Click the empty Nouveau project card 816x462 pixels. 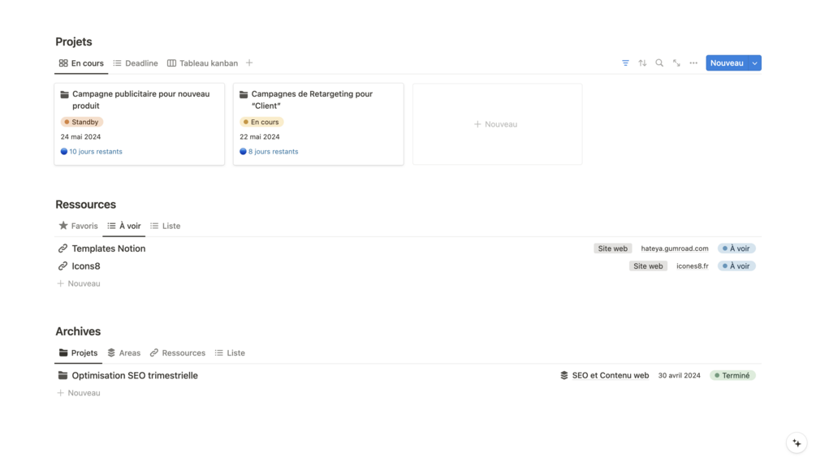tap(497, 124)
